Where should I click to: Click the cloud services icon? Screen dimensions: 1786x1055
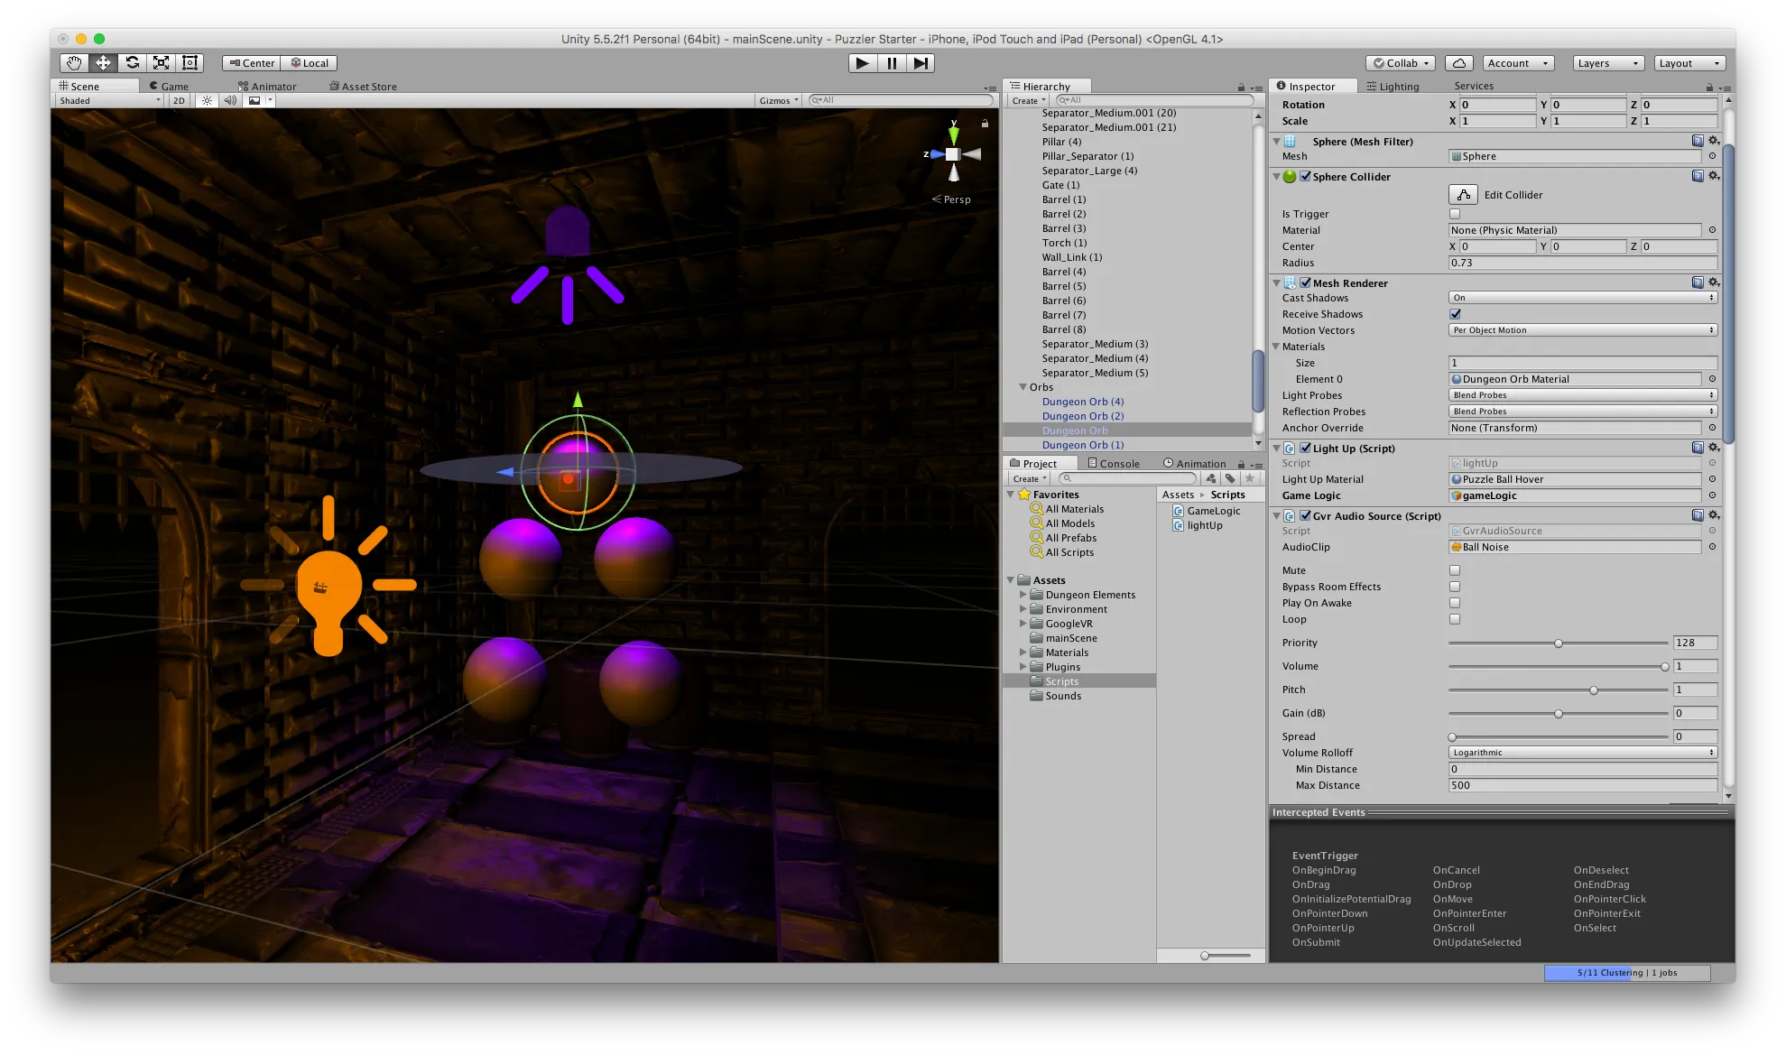[x=1458, y=62]
